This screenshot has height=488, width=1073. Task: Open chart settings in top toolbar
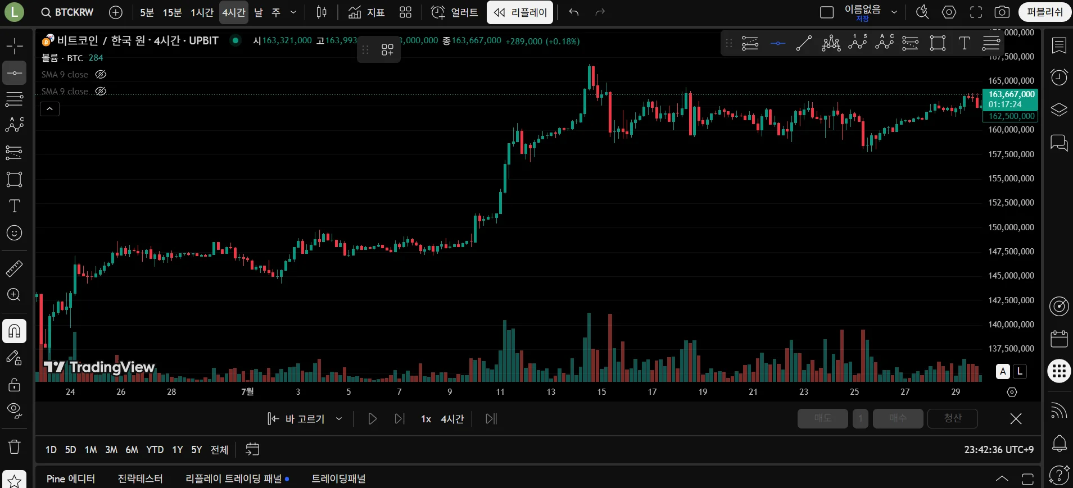[949, 12]
